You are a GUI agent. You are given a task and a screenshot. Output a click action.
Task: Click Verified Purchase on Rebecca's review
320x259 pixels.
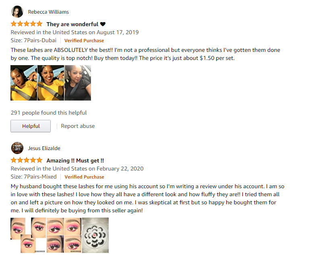point(84,41)
